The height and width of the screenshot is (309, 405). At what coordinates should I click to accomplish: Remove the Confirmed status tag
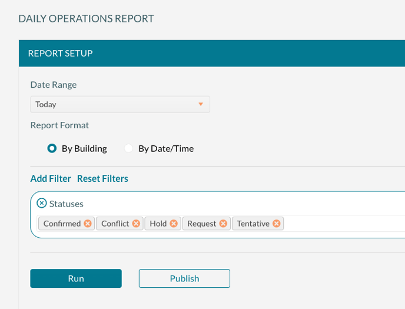tap(88, 224)
